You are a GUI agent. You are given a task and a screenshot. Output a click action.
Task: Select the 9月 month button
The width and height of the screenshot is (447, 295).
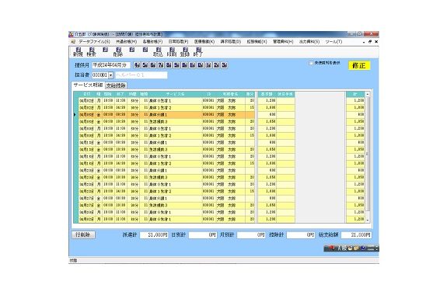coord(176,65)
